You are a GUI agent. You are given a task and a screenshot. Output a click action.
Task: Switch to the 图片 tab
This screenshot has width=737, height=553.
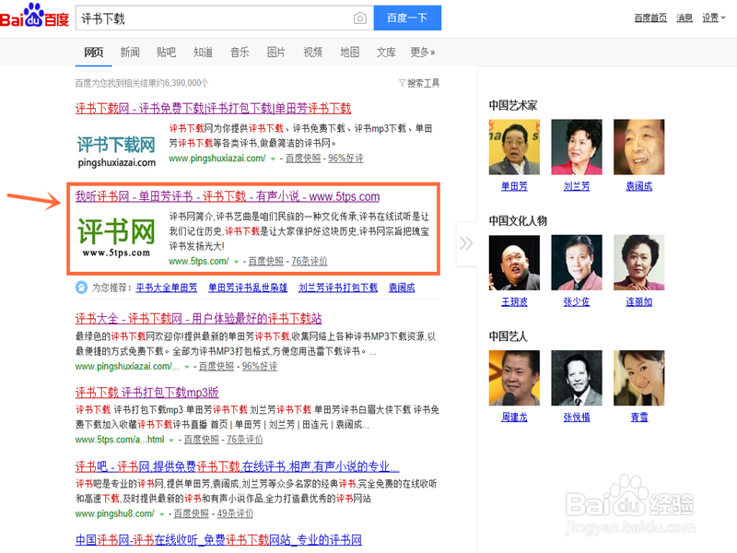pyautogui.click(x=275, y=52)
